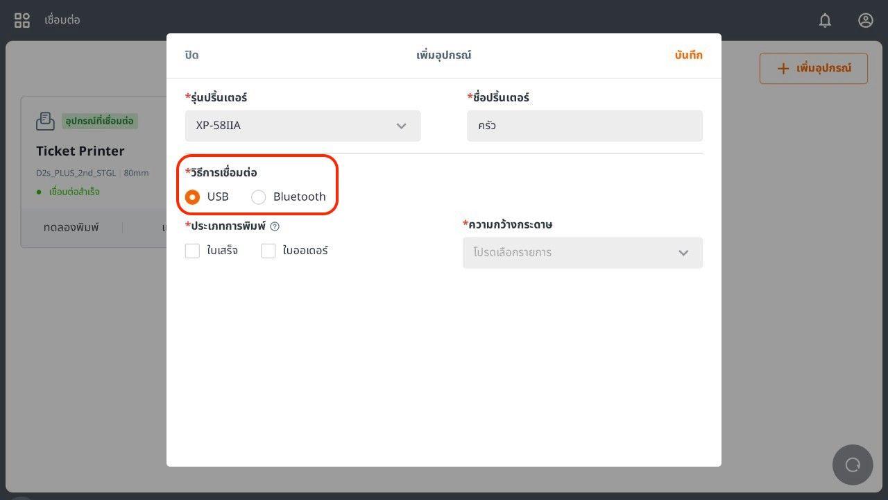
Task: Open the apps grid menu icon
Action: (22, 20)
